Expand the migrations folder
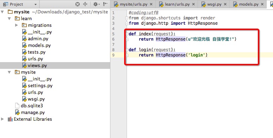The height and width of the screenshot is (138, 273). point(16,25)
